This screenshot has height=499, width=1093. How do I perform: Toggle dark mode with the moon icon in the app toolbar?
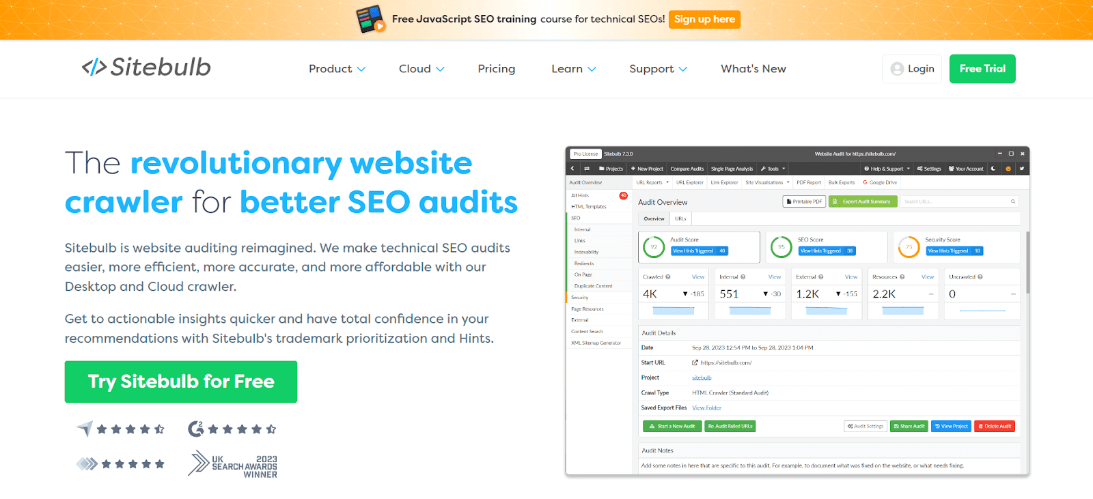[x=993, y=169]
